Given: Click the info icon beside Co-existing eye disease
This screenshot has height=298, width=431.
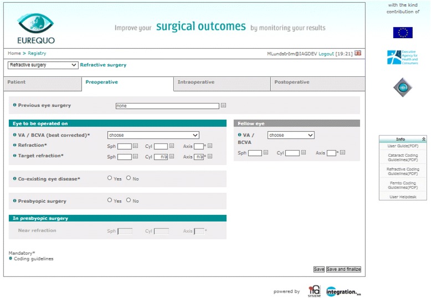Looking at the screenshot, I should 14,179.
